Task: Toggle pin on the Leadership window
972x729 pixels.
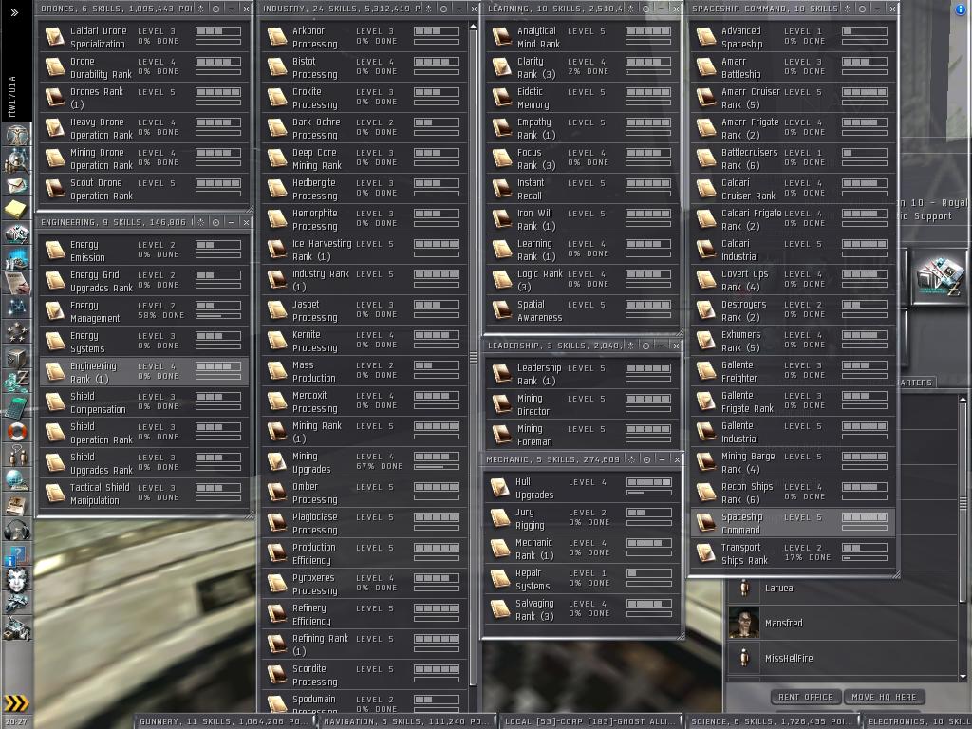Action: point(645,346)
